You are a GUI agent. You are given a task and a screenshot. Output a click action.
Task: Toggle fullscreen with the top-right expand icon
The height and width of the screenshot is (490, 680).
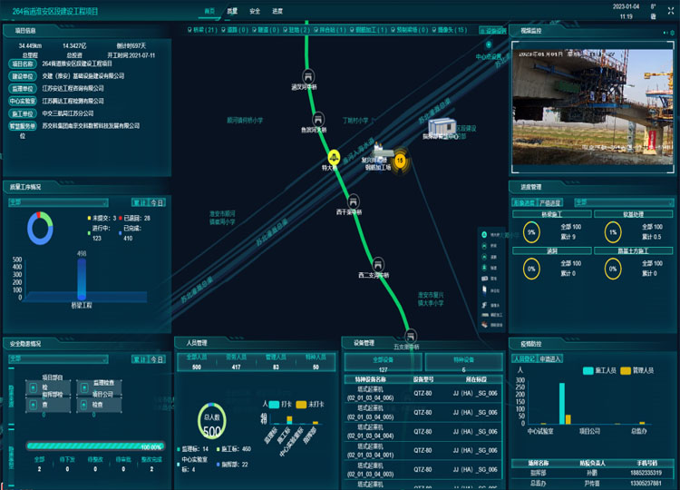(670, 11)
